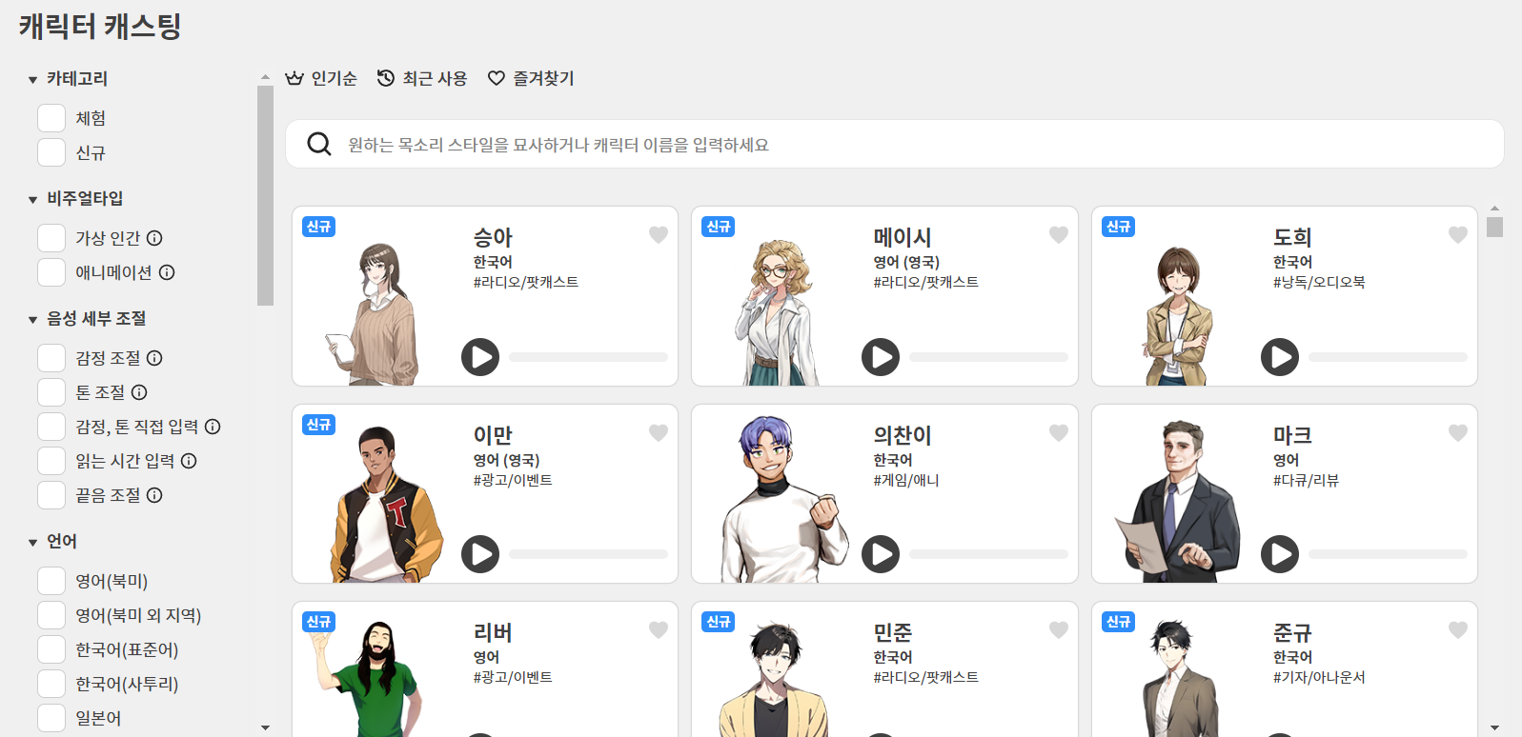The width and height of the screenshot is (1522, 737).
Task: Check 영어(북미) language checkbox
Action: (x=51, y=581)
